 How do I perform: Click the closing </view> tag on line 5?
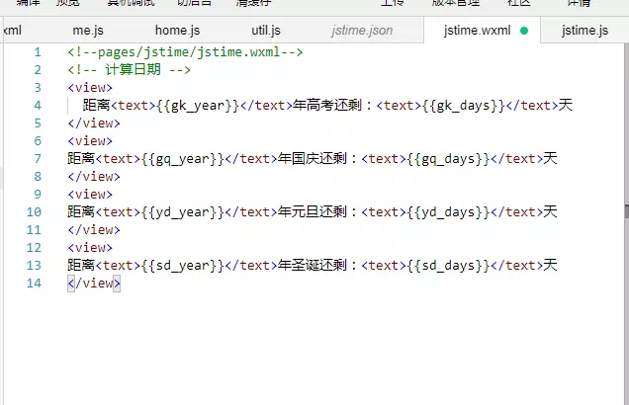94,123
